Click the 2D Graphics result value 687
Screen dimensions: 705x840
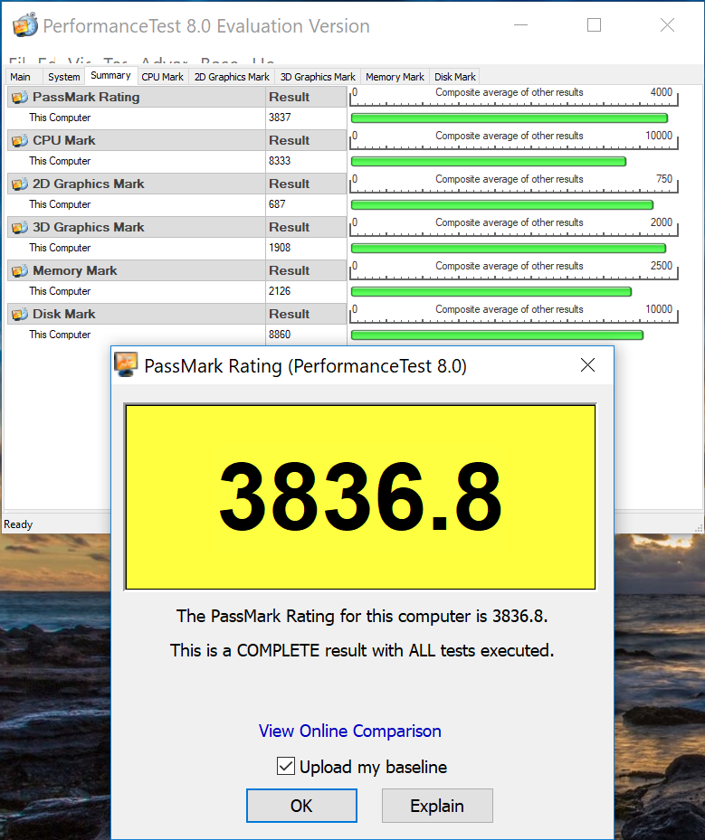(x=277, y=204)
